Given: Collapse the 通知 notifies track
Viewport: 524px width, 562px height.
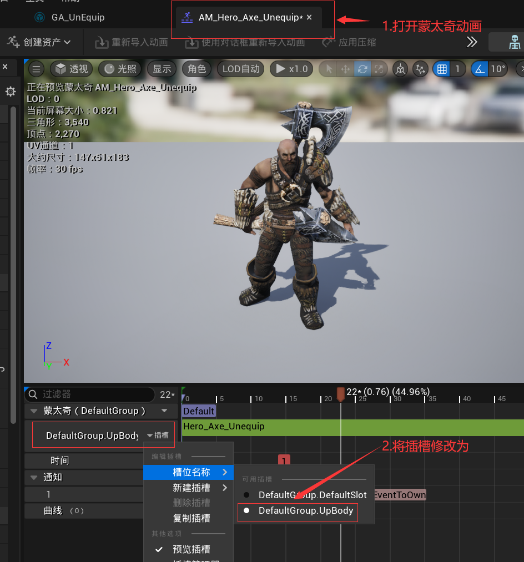Looking at the screenshot, I should click(34, 478).
